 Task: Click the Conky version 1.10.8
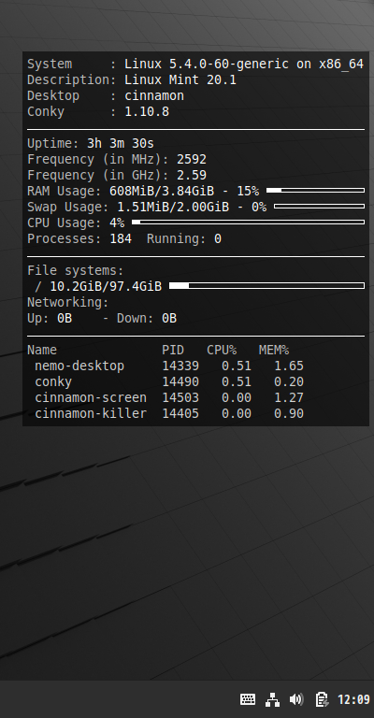pos(147,111)
